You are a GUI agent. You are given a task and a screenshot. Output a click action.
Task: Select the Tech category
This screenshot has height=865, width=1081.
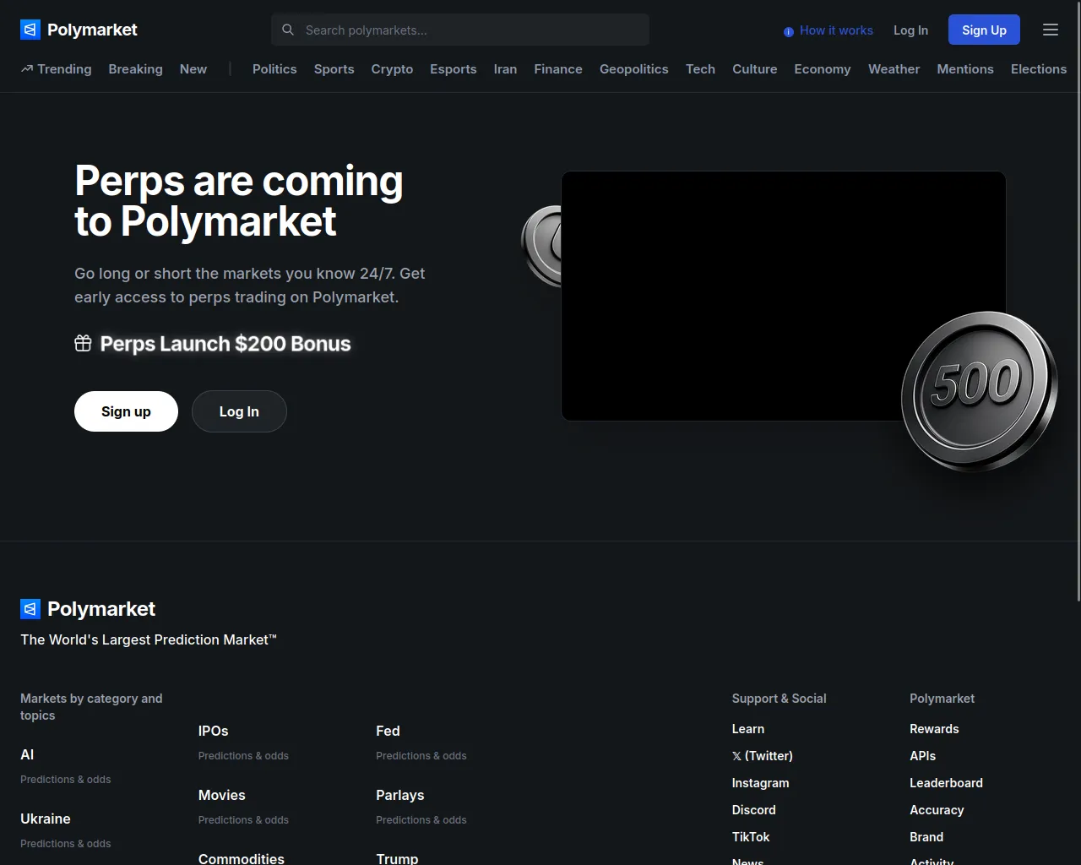click(x=700, y=69)
